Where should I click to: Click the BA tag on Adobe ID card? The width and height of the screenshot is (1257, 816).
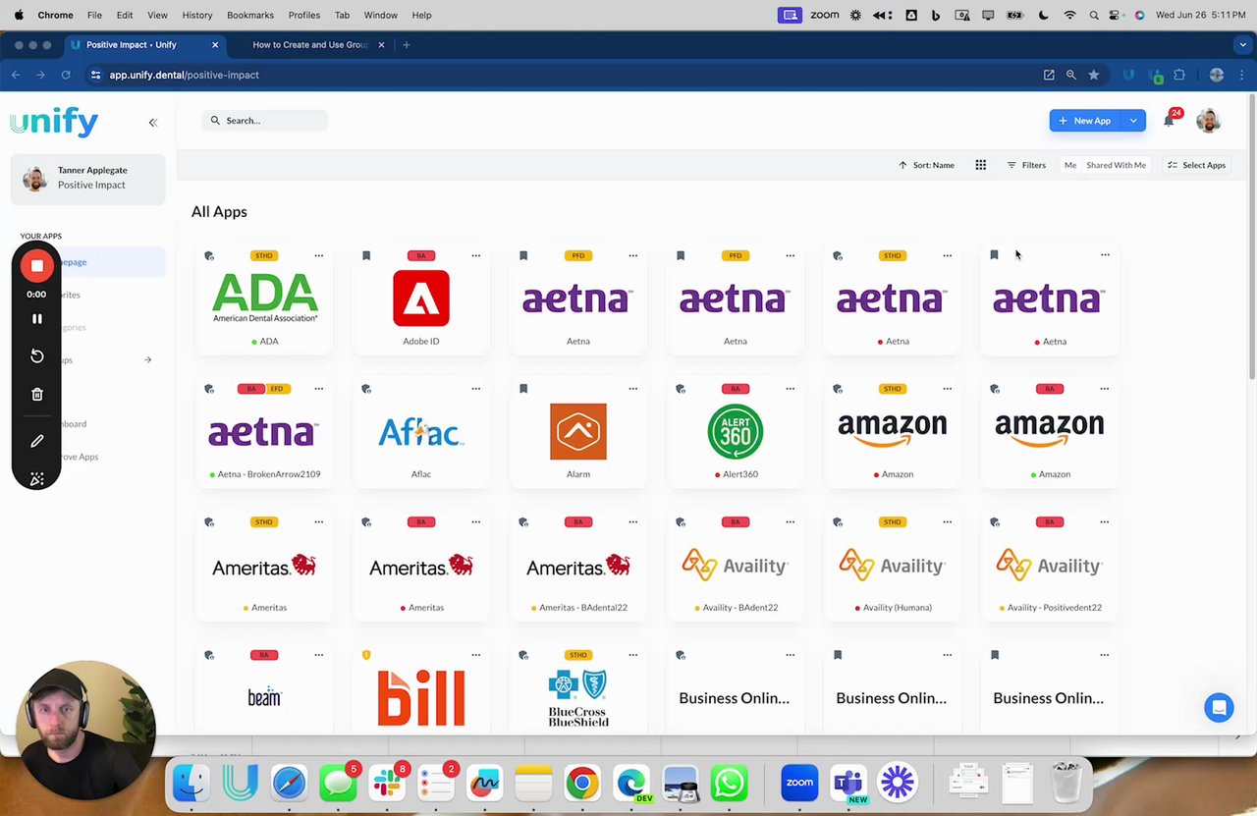(x=421, y=255)
